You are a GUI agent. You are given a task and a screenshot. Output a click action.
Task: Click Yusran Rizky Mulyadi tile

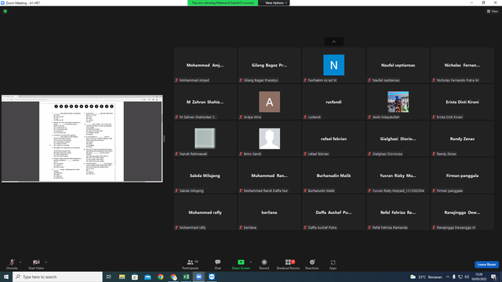tap(398, 175)
